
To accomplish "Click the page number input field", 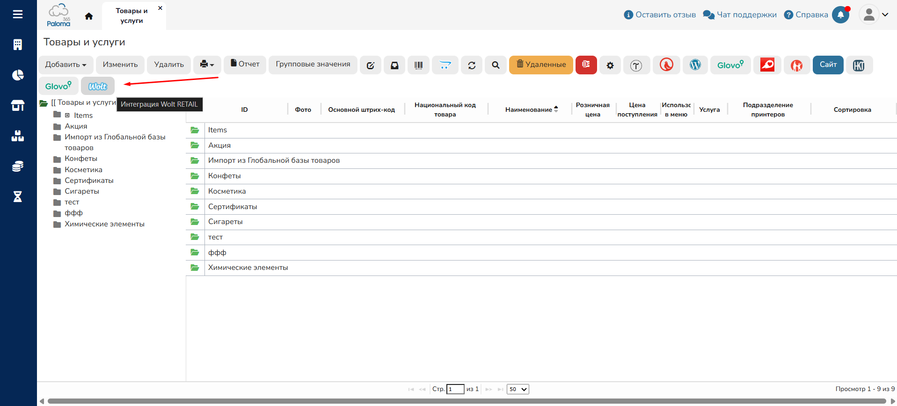I will tap(455, 389).
